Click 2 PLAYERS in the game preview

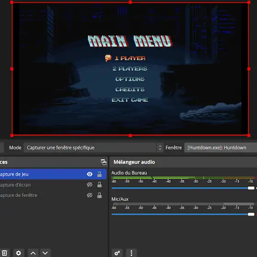pos(130,68)
